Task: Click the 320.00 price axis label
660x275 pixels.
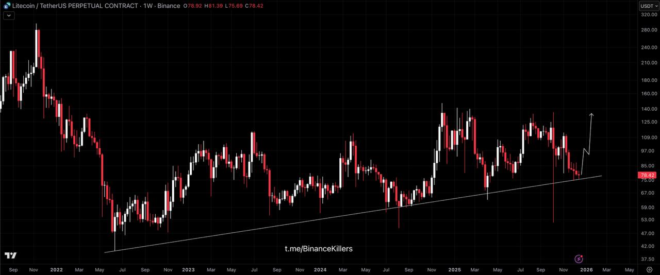Action: (x=648, y=14)
